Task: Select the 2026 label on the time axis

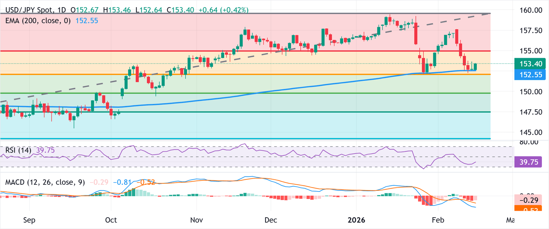Action: click(x=356, y=220)
